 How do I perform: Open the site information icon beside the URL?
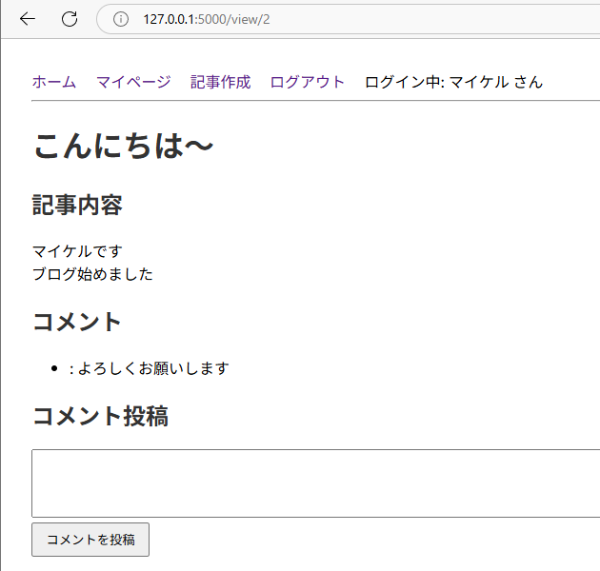pyautogui.click(x=120, y=19)
